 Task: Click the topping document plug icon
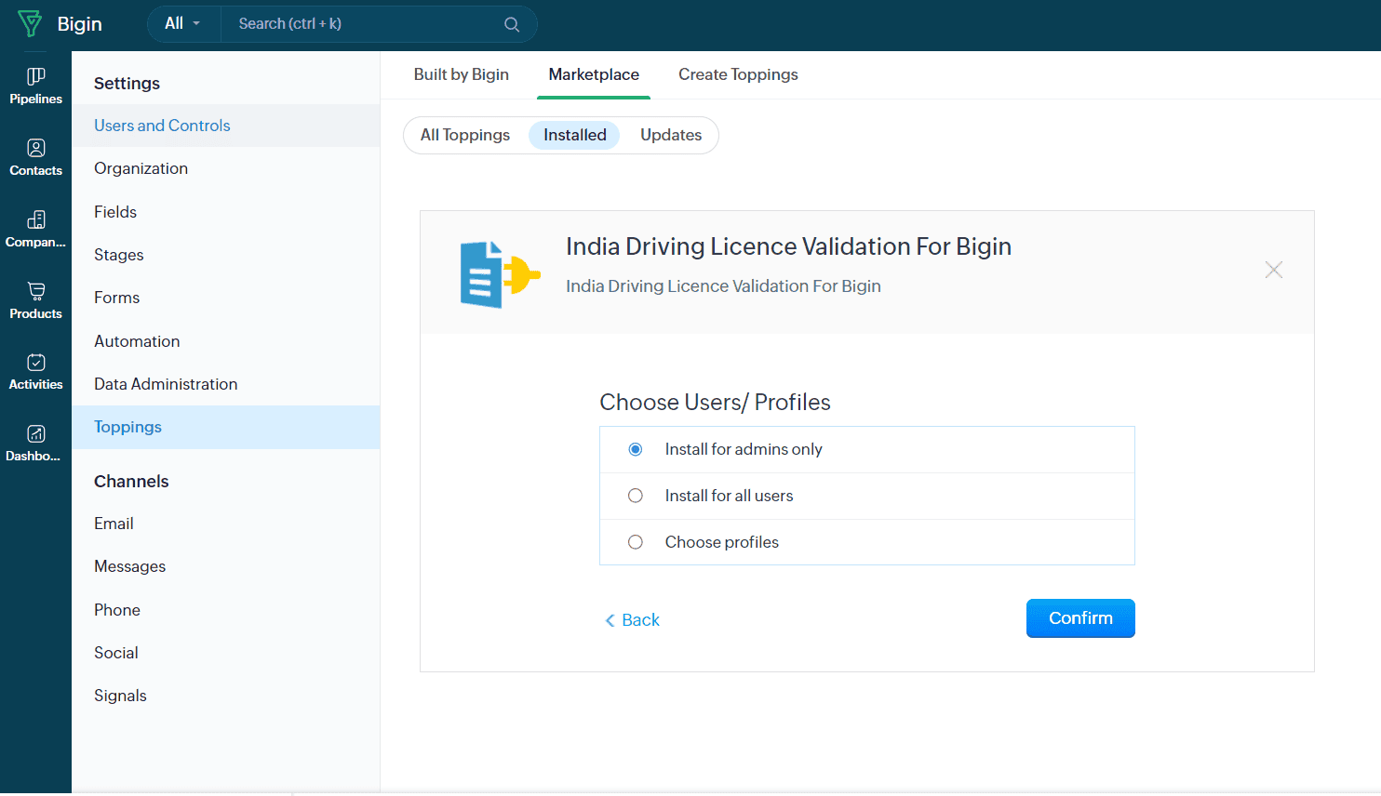click(500, 274)
